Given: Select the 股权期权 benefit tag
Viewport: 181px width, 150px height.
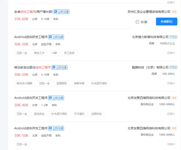Looking at the screenshot, I should [62, 83].
